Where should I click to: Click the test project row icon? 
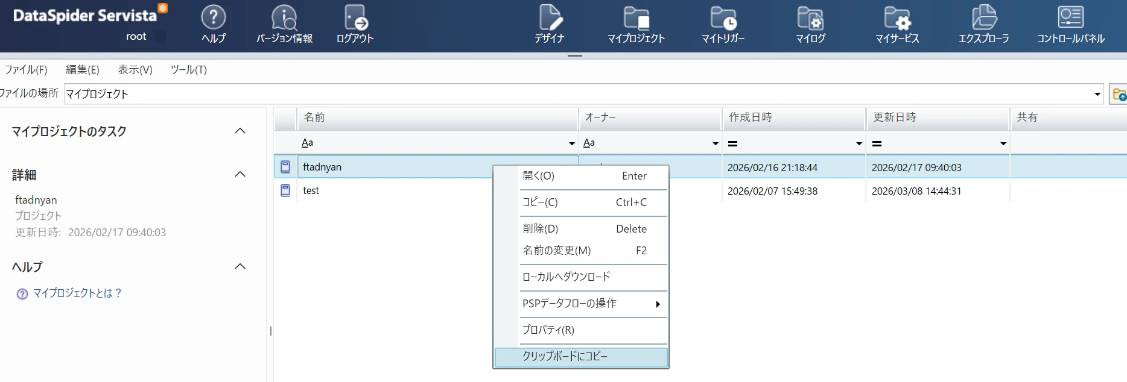click(x=285, y=190)
